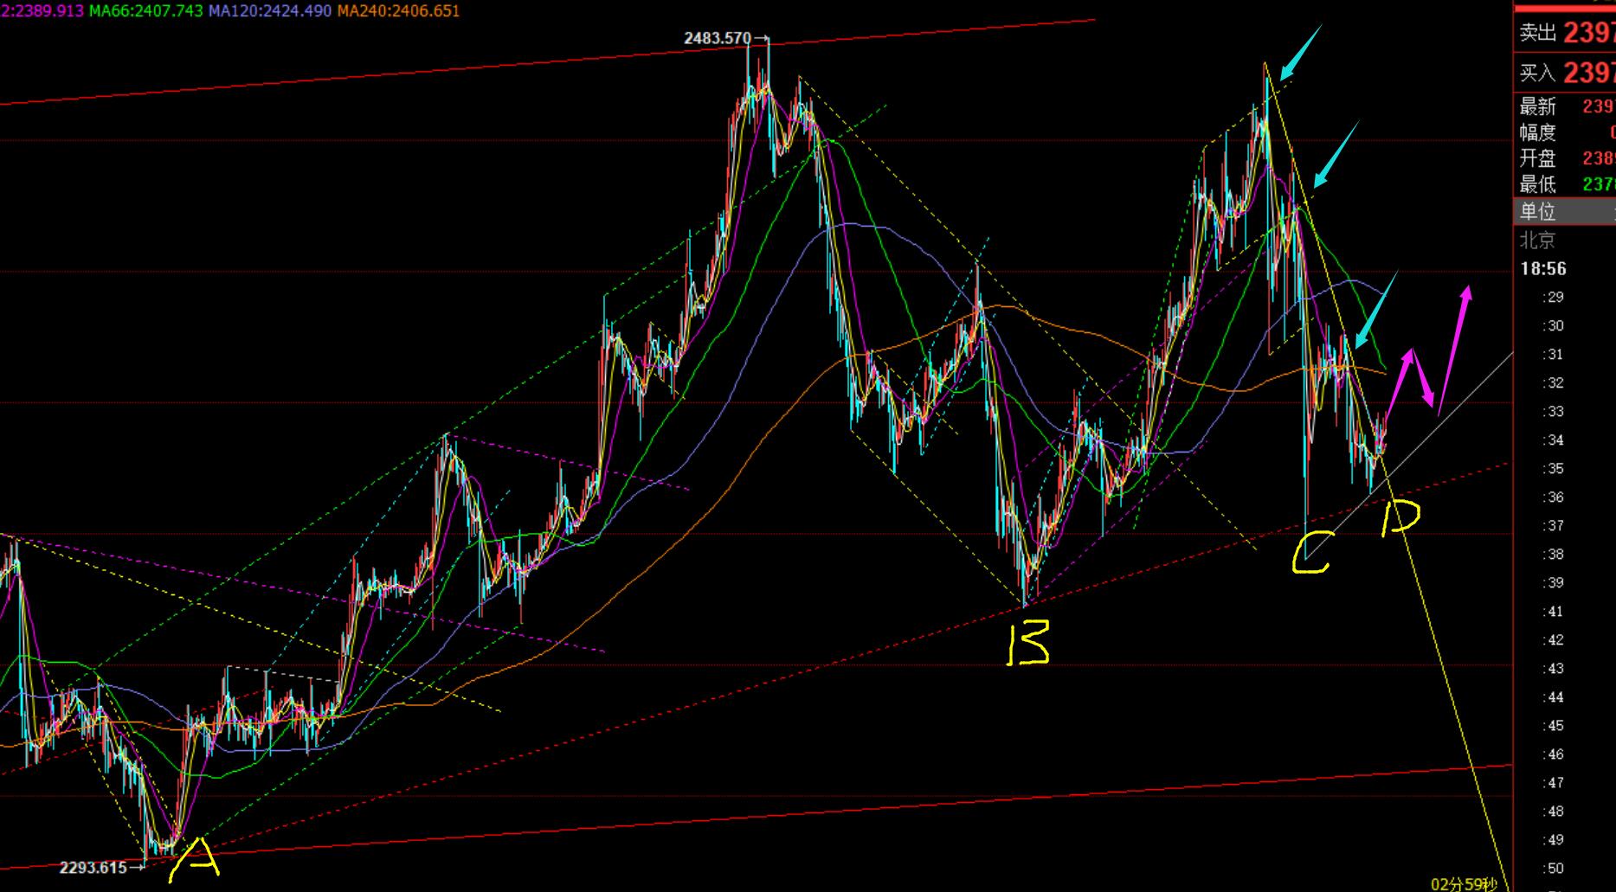
Task: Click the :44 tick time entry
Action: pyautogui.click(x=1554, y=696)
